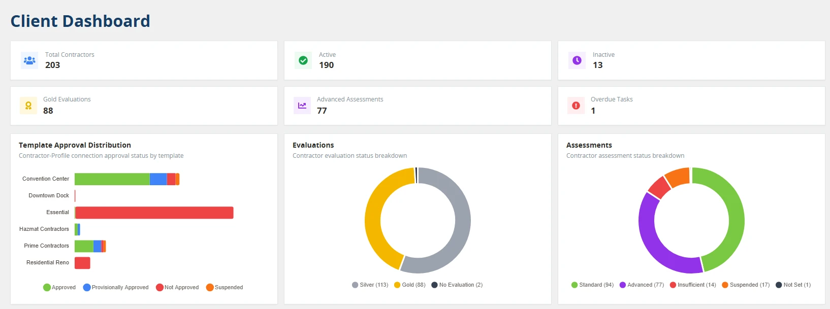This screenshot has width=830, height=309.
Task: Click the blue Convention Center bar segment
Action: tap(158, 179)
